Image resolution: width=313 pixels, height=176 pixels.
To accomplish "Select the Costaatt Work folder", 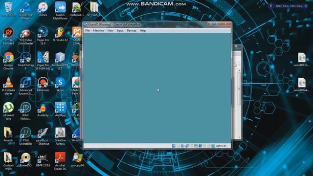I will (x=8, y=161).
